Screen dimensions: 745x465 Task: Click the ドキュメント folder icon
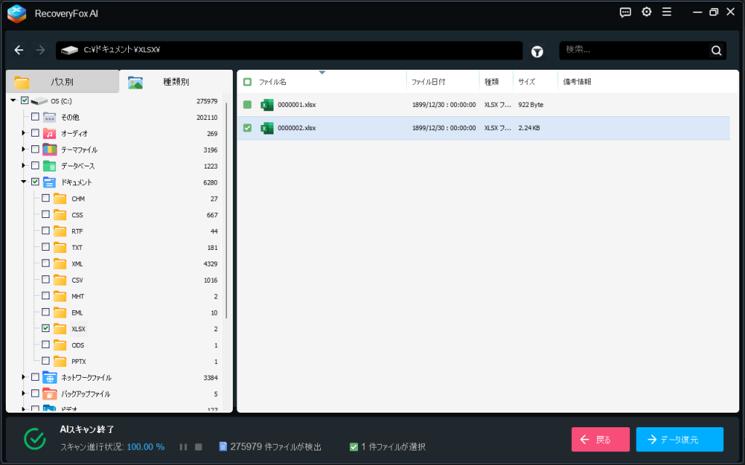pyautogui.click(x=49, y=182)
